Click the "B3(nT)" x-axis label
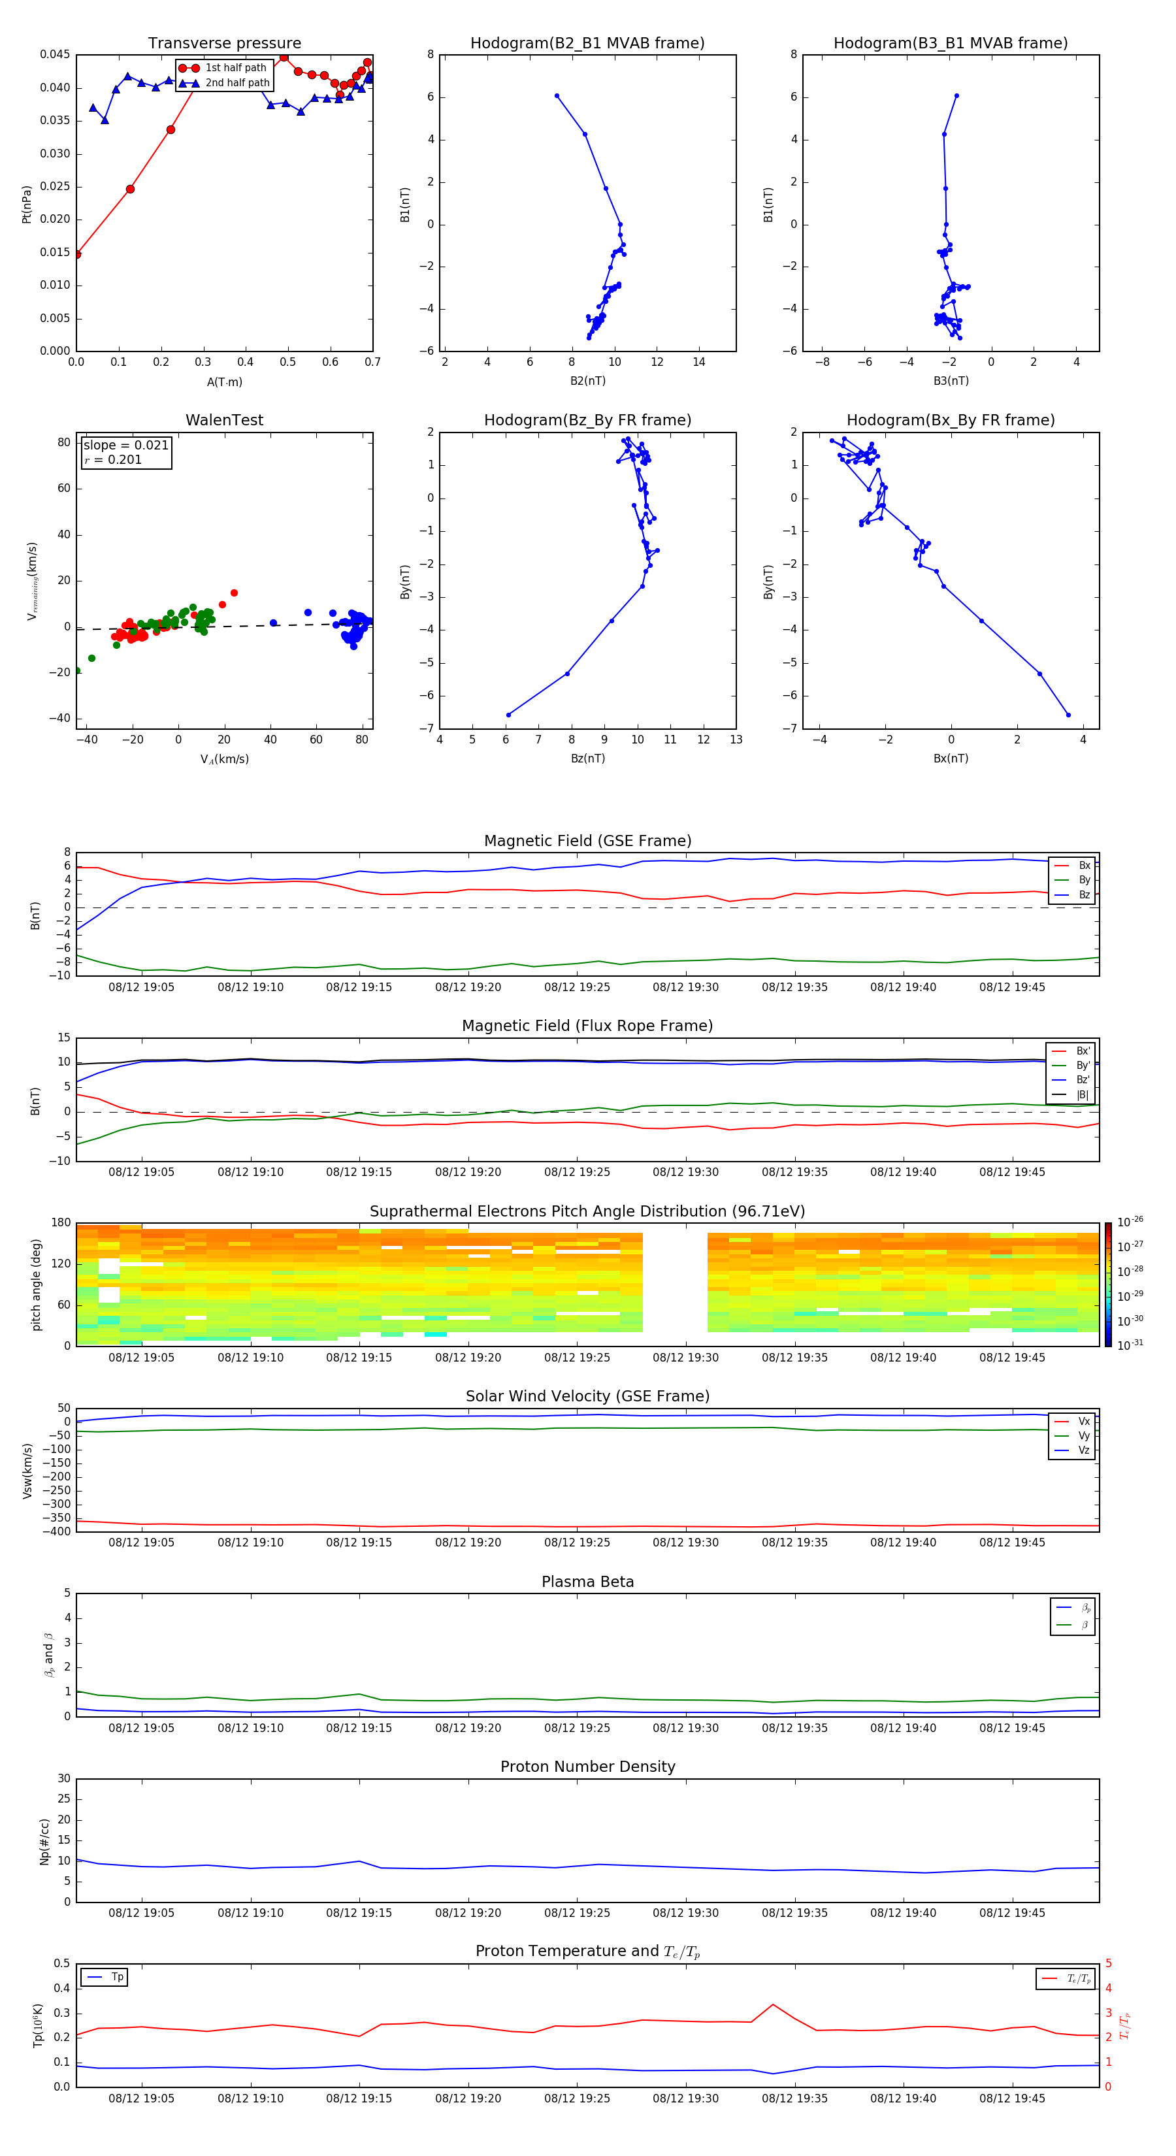Image resolution: width=1176 pixels, height=2156 pixels. click(951, 381)
